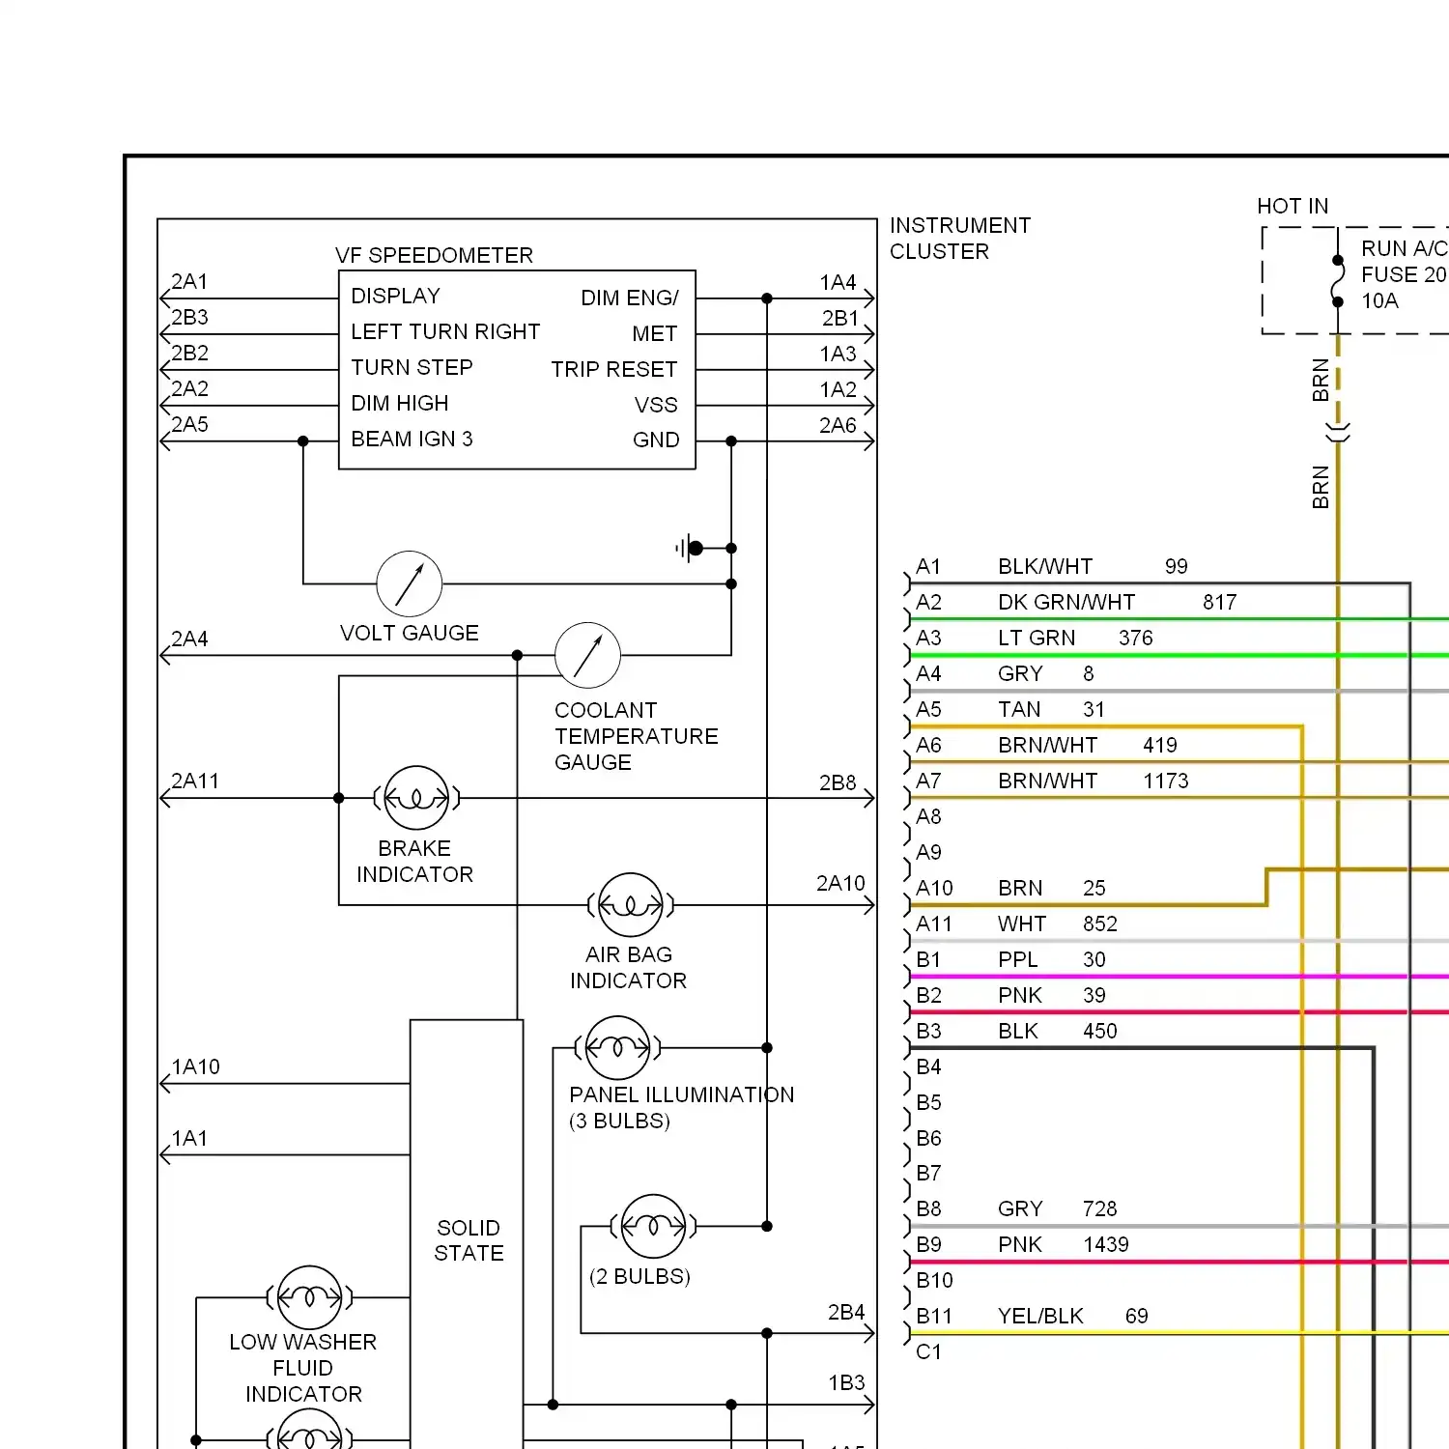
Task: Select the INSTRUMENT CLUSTER label
Action: (x=960, y=238)
